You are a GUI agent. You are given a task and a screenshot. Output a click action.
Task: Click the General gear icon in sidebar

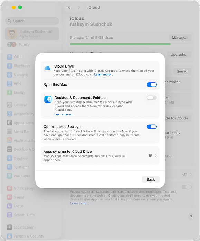[x=10, y=105]
